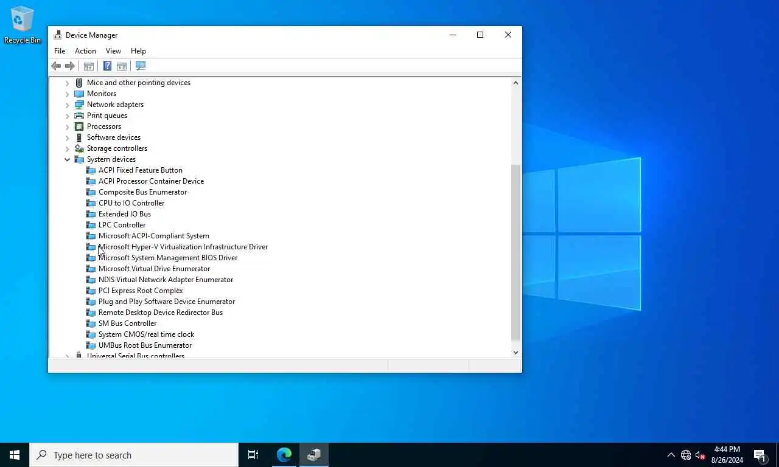Click the icon next to LPC Controller

(91, 225)
